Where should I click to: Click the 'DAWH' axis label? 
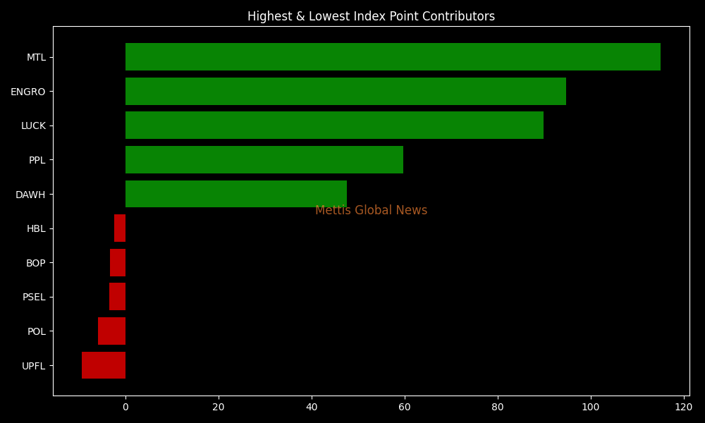click(x=30, y=195)
